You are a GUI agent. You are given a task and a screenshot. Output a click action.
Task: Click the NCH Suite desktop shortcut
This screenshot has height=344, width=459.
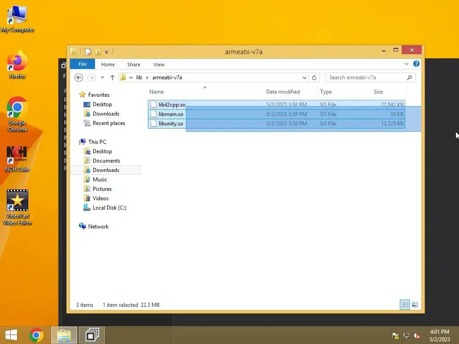17,159
